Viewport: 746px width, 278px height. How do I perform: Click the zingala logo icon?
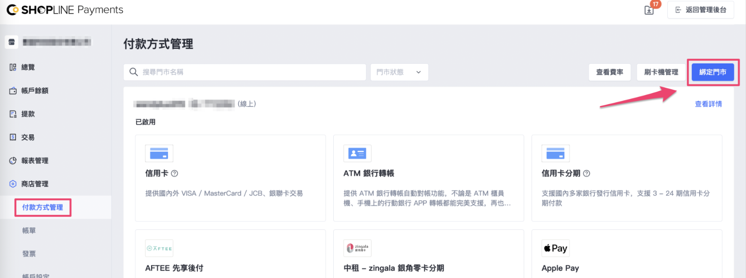357,248
